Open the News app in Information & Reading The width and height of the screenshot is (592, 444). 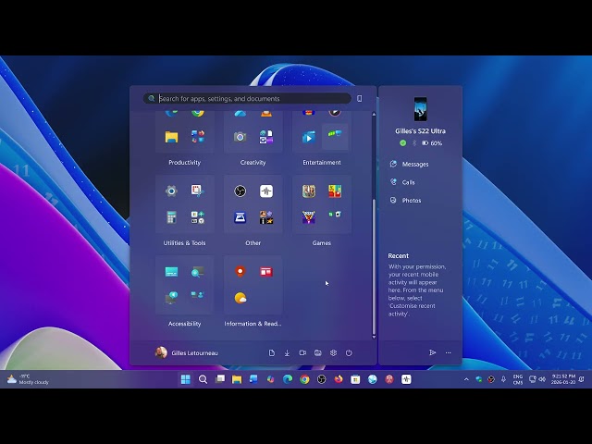[x=266, y=272]
